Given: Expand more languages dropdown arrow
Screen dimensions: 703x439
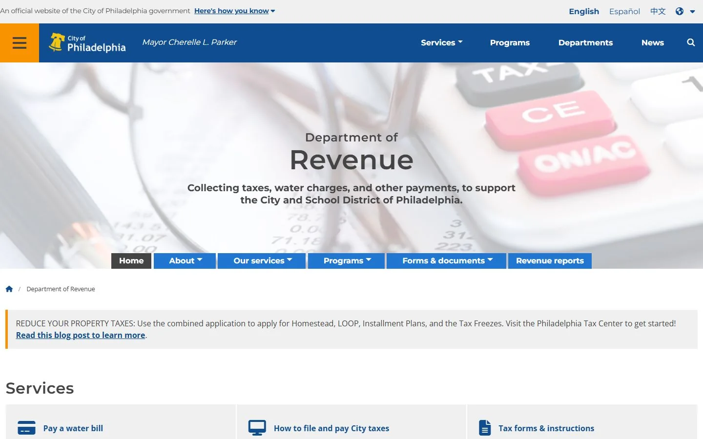Looking at the screenshot, I should point(692,12).
